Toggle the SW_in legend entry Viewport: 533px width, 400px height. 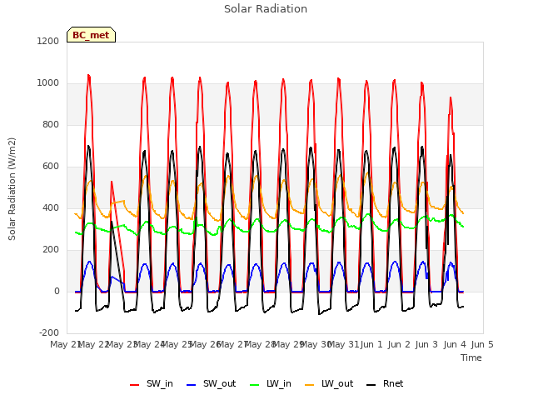[152, 384]
